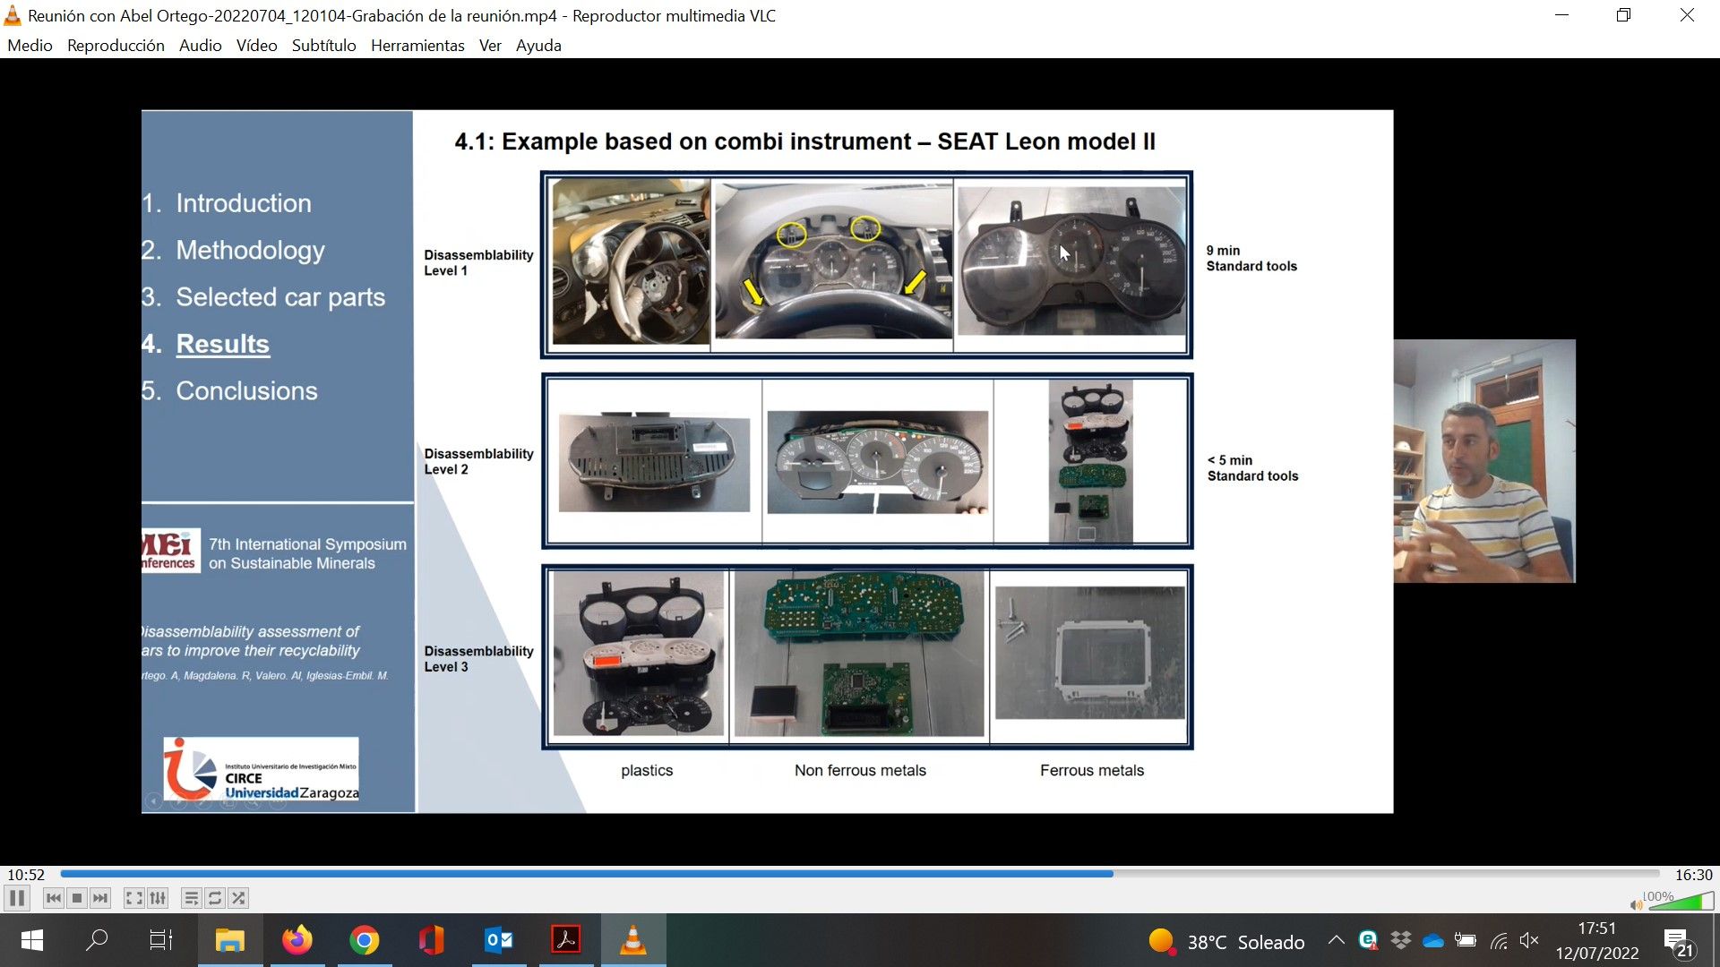
Task: Toggle shuffle random playback
Action: (238, 898)
